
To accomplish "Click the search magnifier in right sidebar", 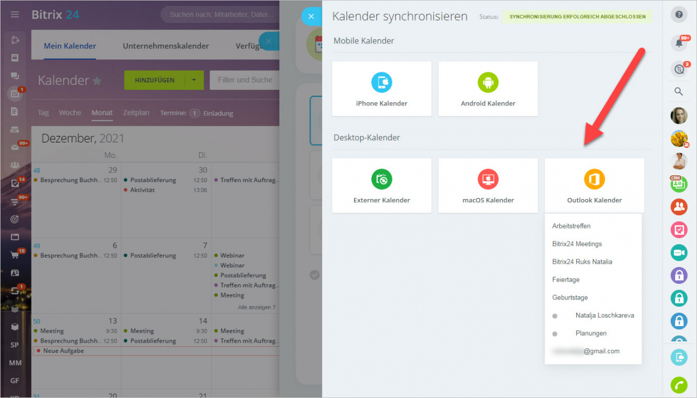I will (x=678, y=91).
